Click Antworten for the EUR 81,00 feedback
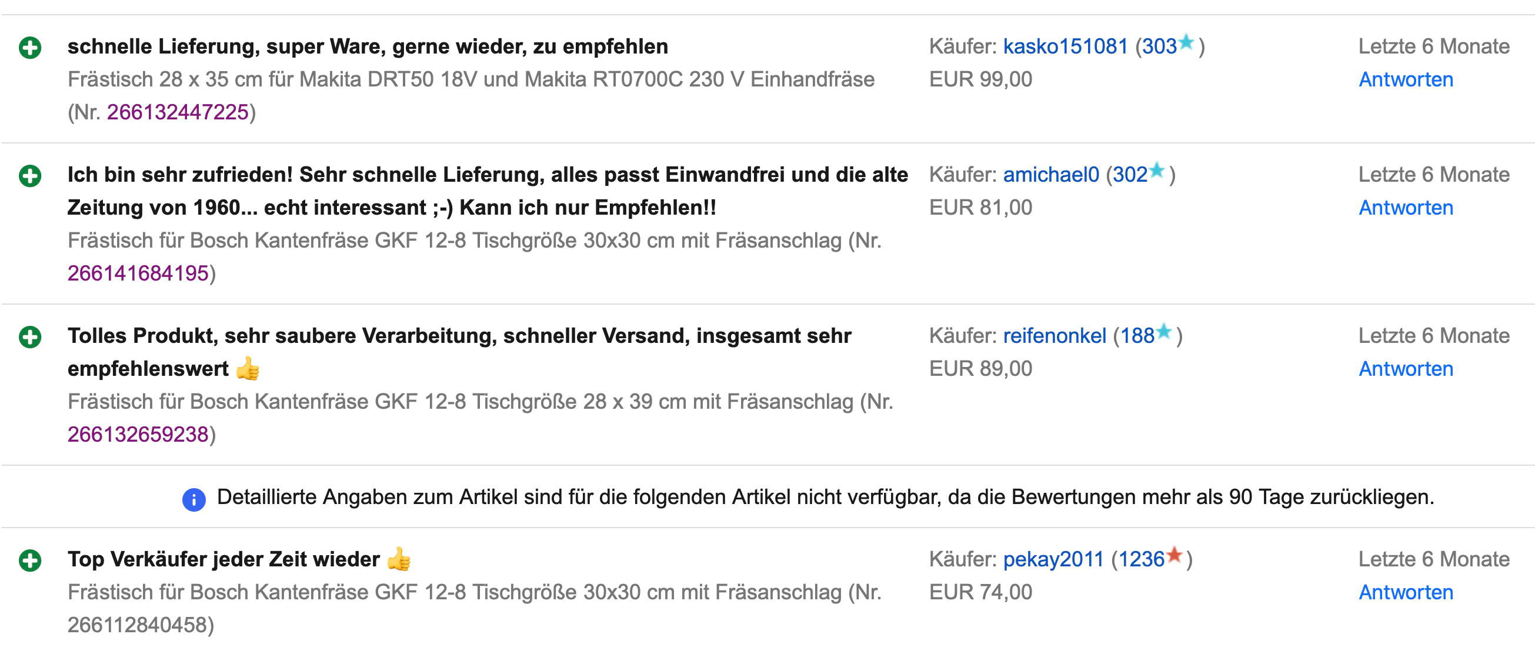 point(1405,208)
